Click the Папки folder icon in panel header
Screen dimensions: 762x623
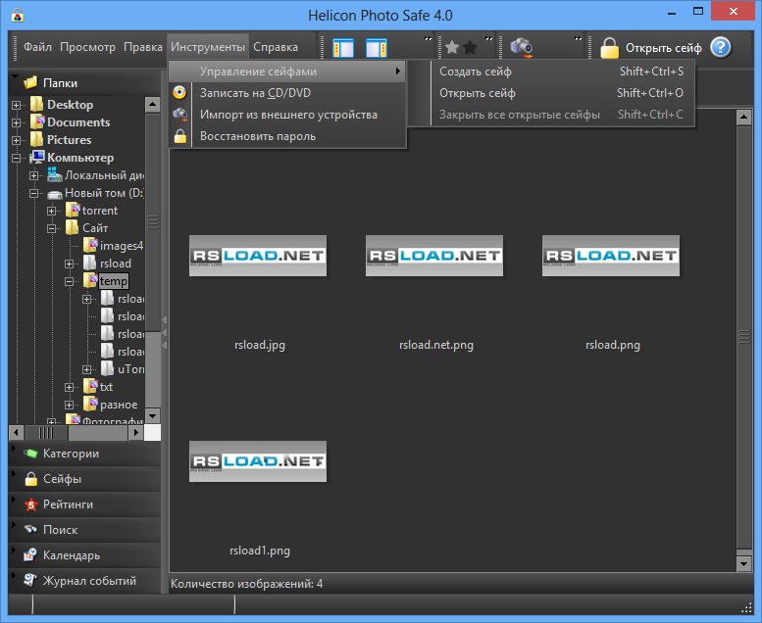(30, 82)
